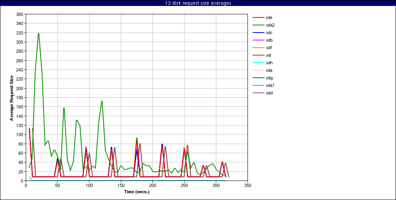Screen dimensions: 396x200
Task: Select the 'sdb' legend label
Action: coord(269,40)
